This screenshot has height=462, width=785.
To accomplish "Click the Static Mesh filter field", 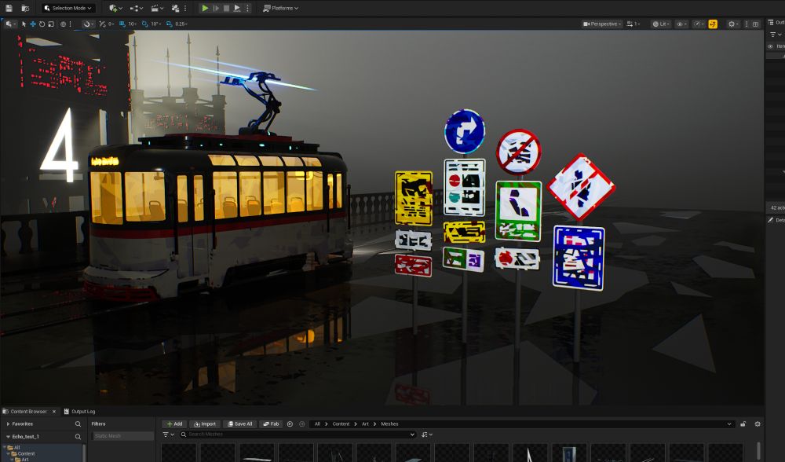I will 123,436.
